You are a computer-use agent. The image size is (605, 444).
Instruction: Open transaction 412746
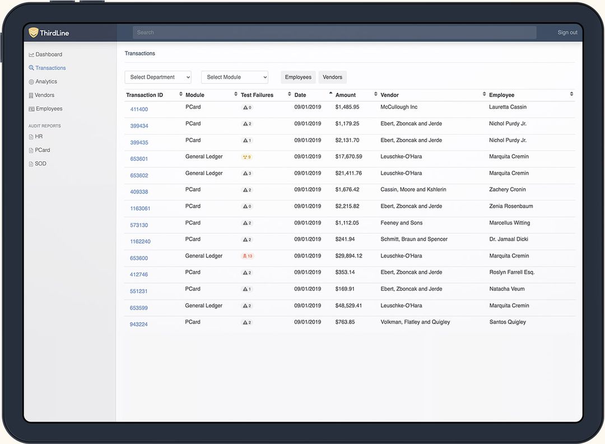tap(139, 275)
